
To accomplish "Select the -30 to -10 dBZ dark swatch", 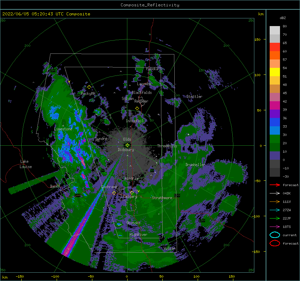I will (275, 172).
